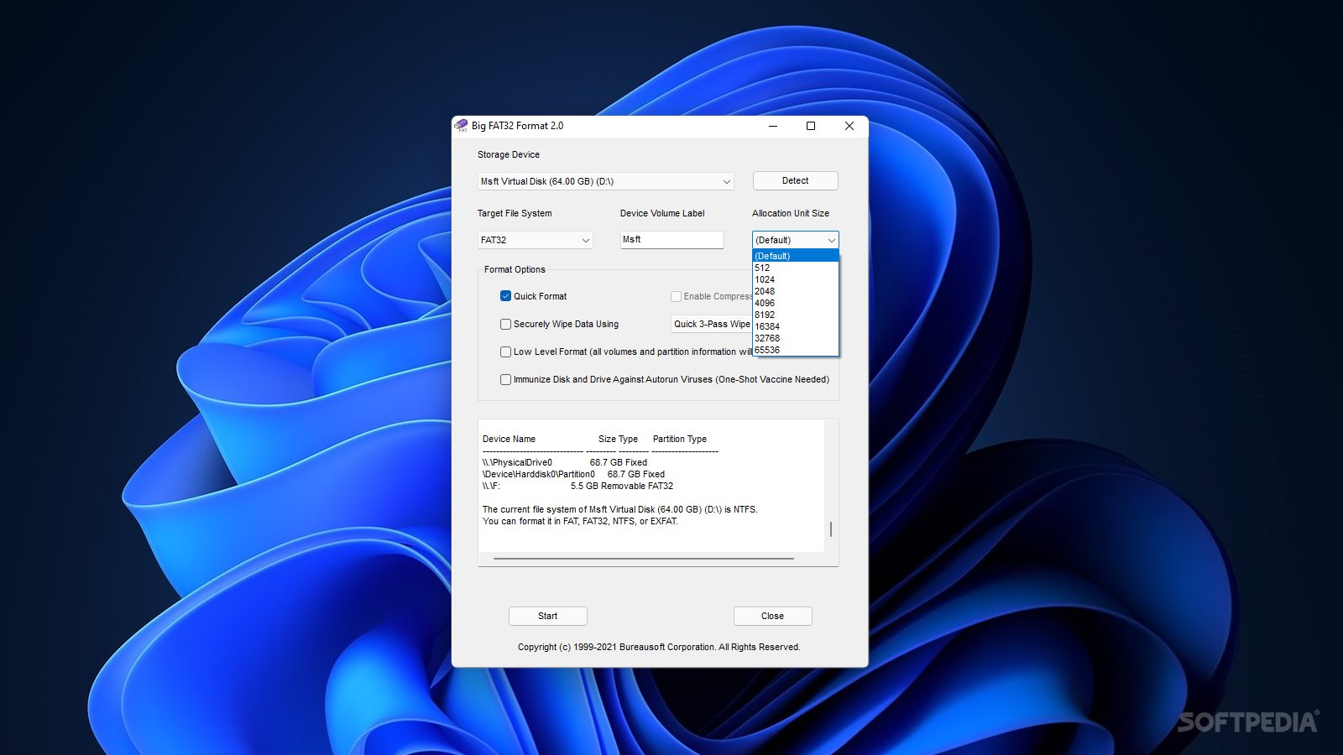This screenshot has width=1343, height=755.
Task: Click the \\.\PhysicalDrive0 row text
Action: (x=565, y=462)
